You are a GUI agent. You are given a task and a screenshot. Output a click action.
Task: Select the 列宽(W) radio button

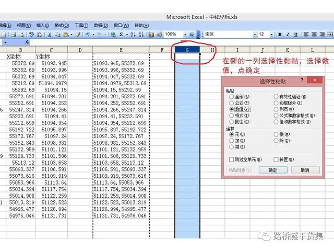[284, 109]
